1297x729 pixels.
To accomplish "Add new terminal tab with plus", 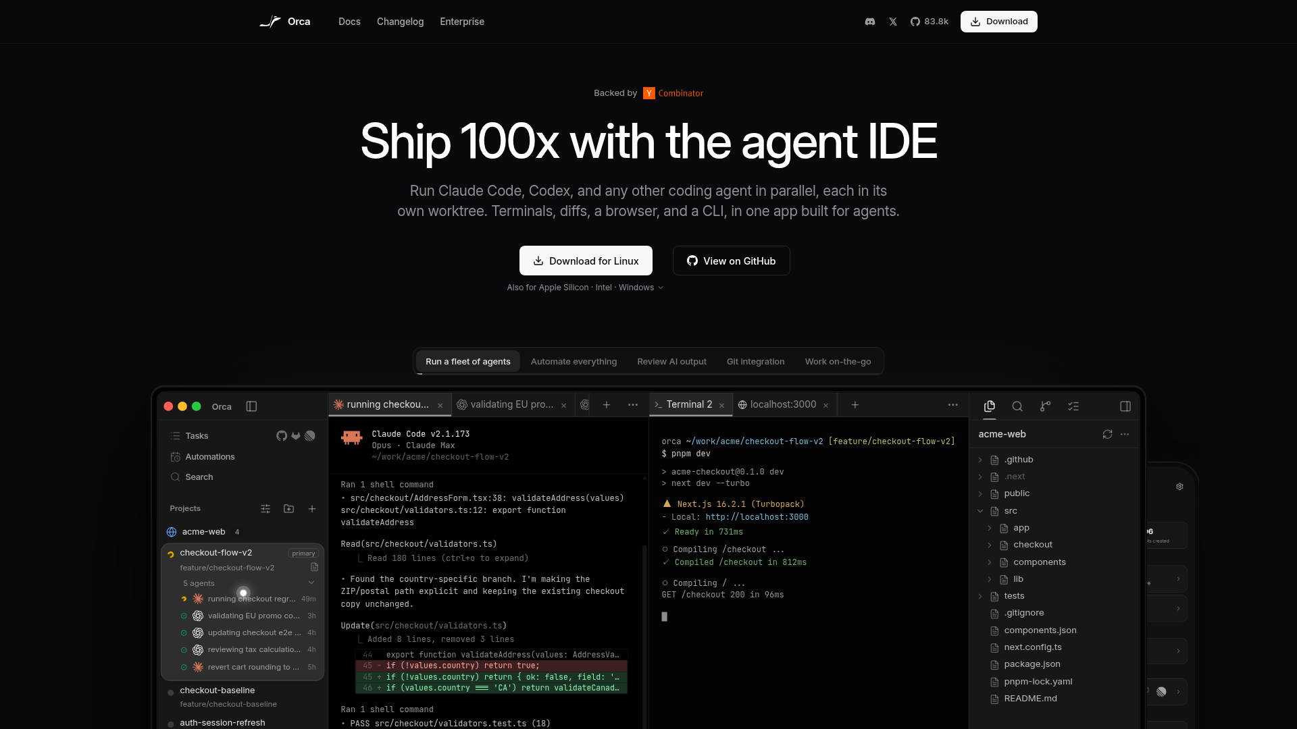I will 855,405.
